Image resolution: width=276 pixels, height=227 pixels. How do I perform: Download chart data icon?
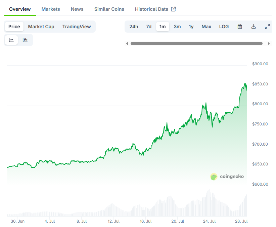pos(254,27)
